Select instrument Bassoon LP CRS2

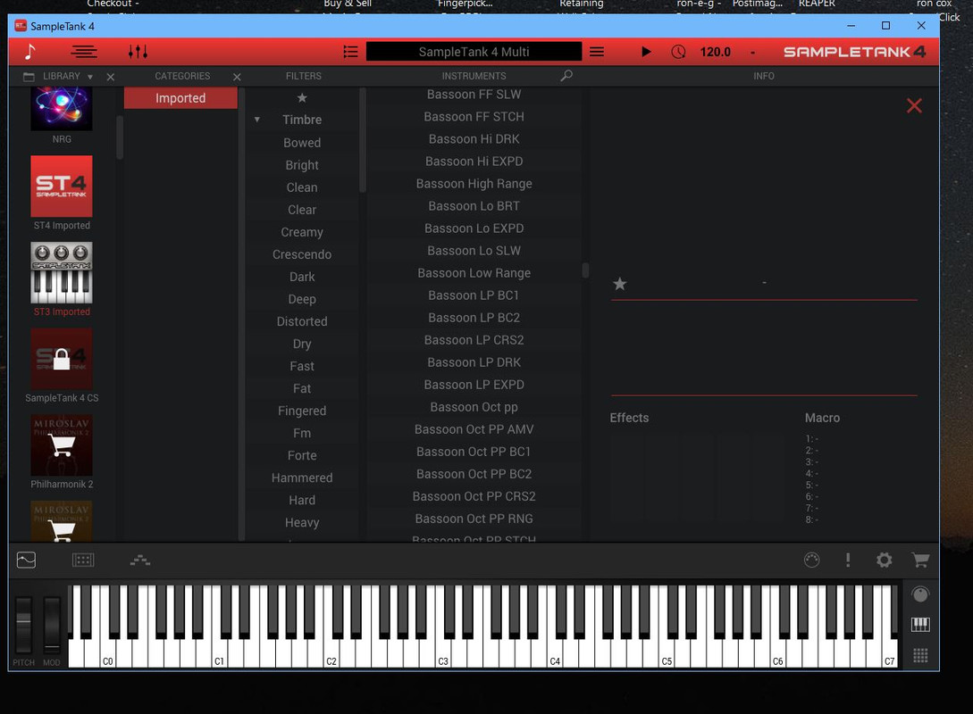(474, 340)
